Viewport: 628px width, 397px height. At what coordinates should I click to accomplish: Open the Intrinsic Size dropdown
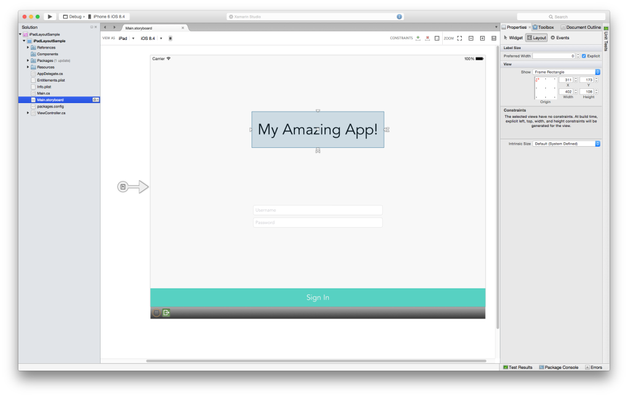(567, 144)
